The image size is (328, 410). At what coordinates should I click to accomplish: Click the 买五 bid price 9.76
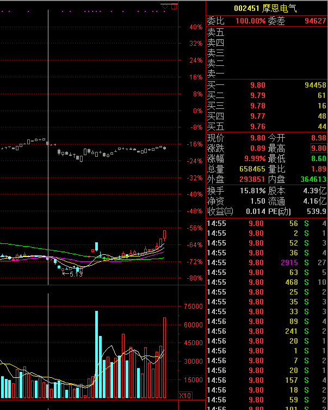pos(258,126)
